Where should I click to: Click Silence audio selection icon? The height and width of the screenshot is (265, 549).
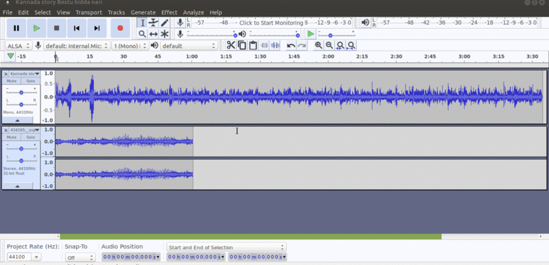pyautogui.click(x=275, y=45)
